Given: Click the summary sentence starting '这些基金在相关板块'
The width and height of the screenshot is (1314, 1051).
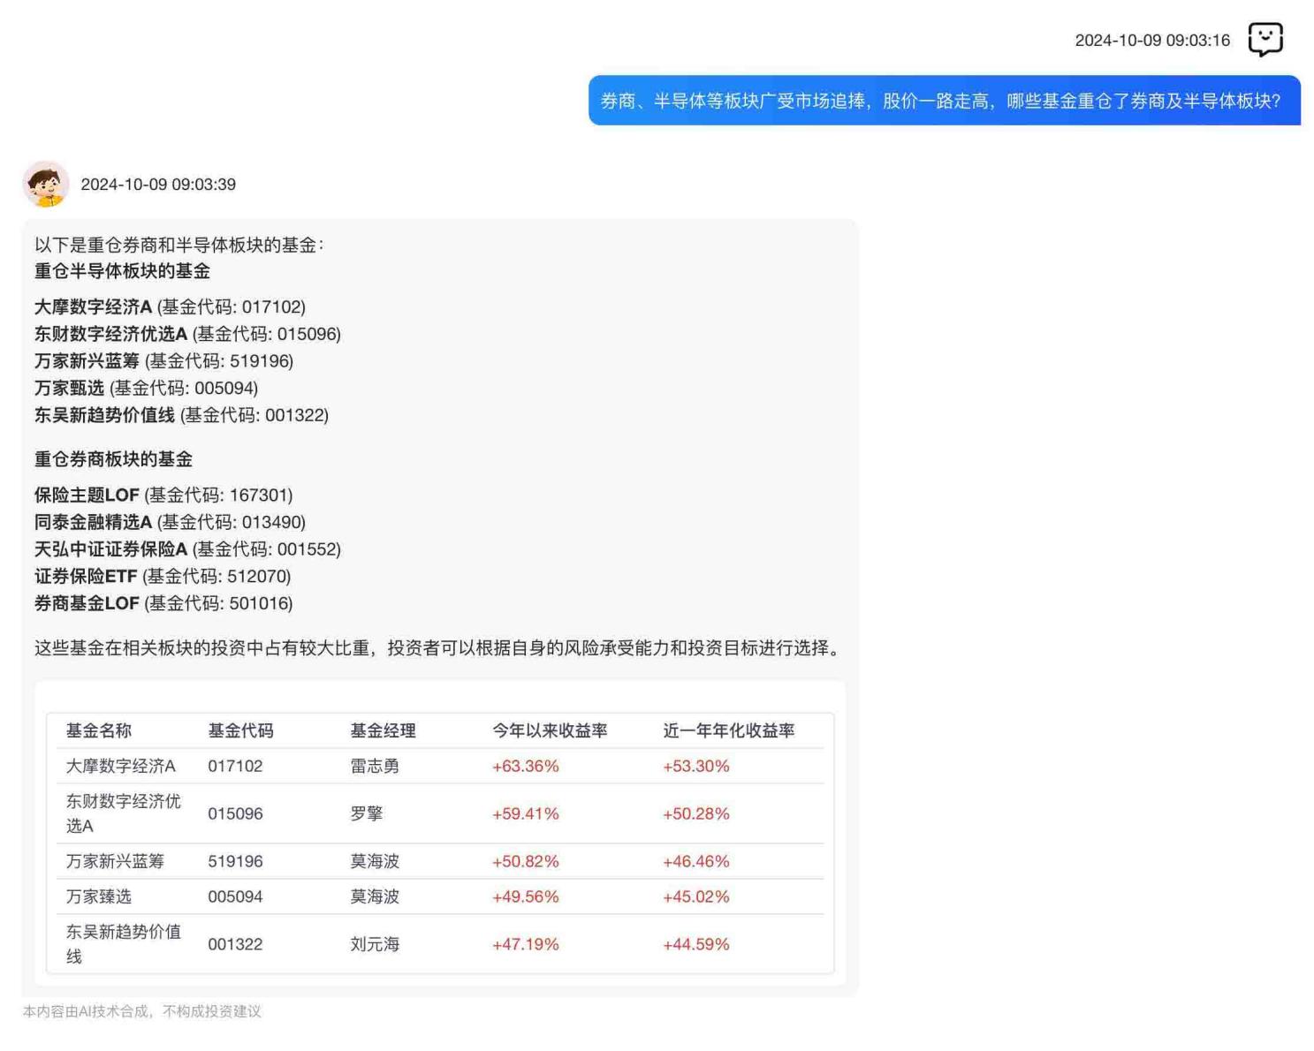Looking at the screenshot, I should pyautogui.click(x=439, y=648).
